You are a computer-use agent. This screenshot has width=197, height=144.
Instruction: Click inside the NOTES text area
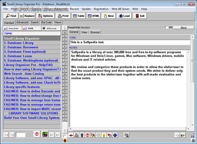pyautogui.click(x=128, y=88)
